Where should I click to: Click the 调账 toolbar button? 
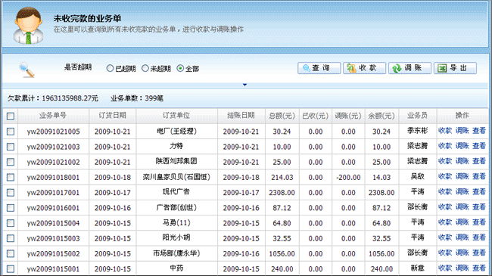point(409,68)
